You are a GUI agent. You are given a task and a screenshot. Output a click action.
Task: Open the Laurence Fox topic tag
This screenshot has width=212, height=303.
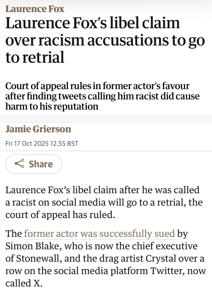35,9
